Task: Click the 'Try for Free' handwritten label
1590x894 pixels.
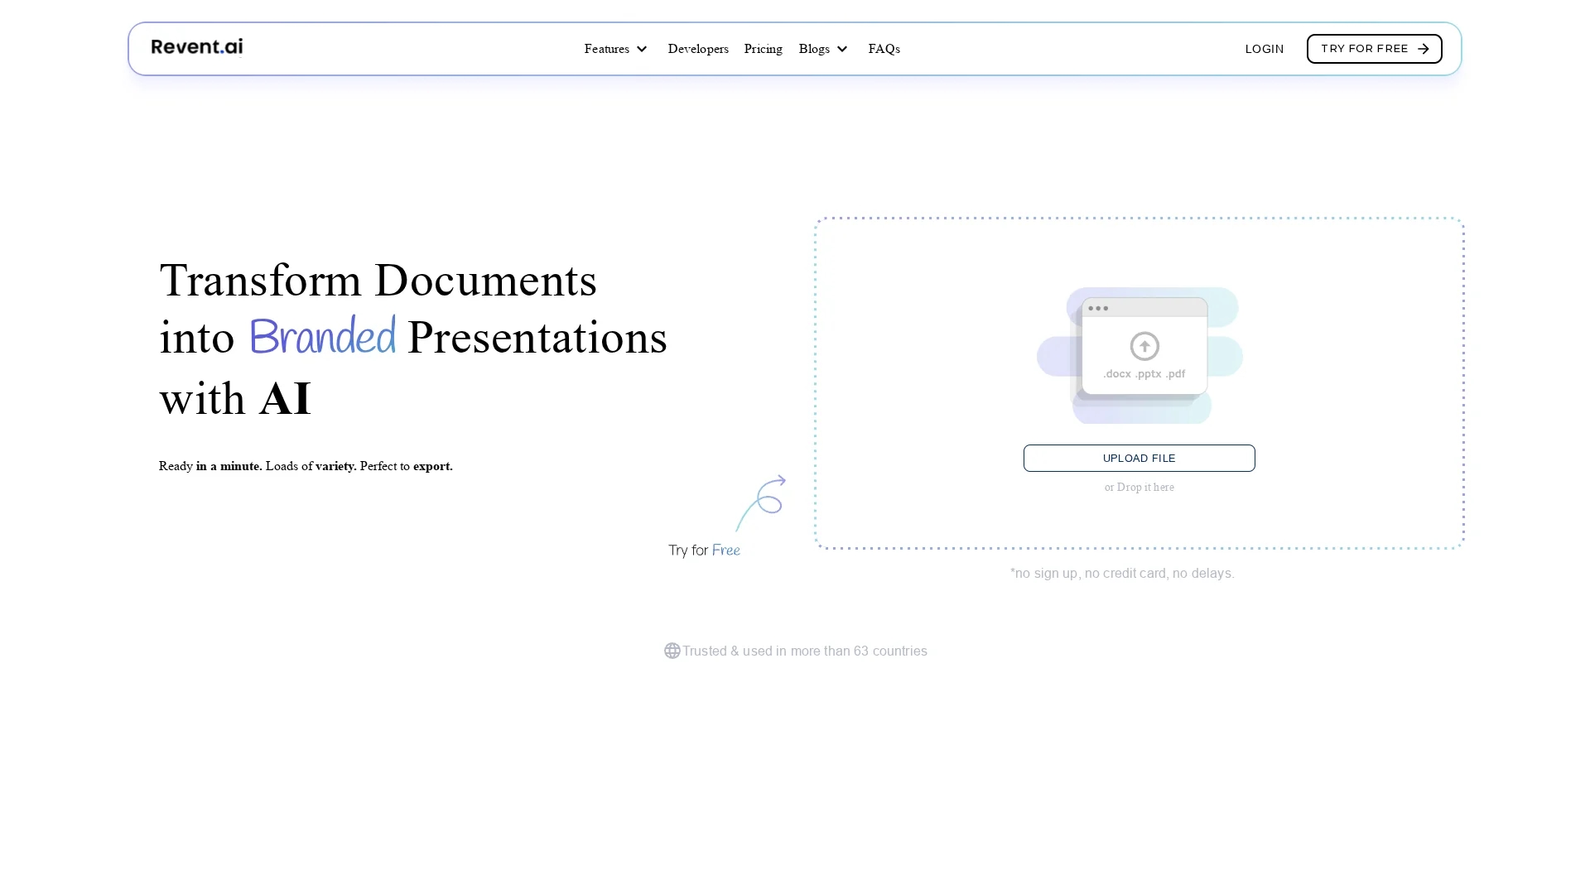Action: click(704, 550)
